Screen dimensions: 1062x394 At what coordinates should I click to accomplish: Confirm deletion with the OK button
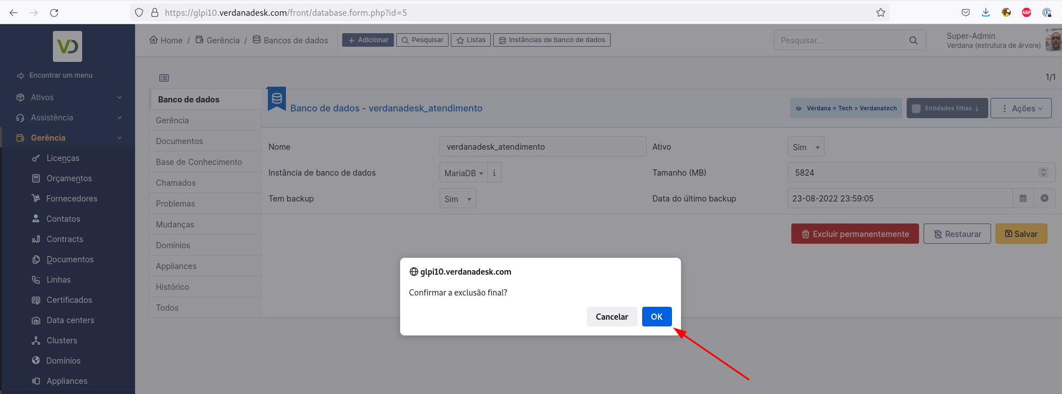[x=657, y=316]
